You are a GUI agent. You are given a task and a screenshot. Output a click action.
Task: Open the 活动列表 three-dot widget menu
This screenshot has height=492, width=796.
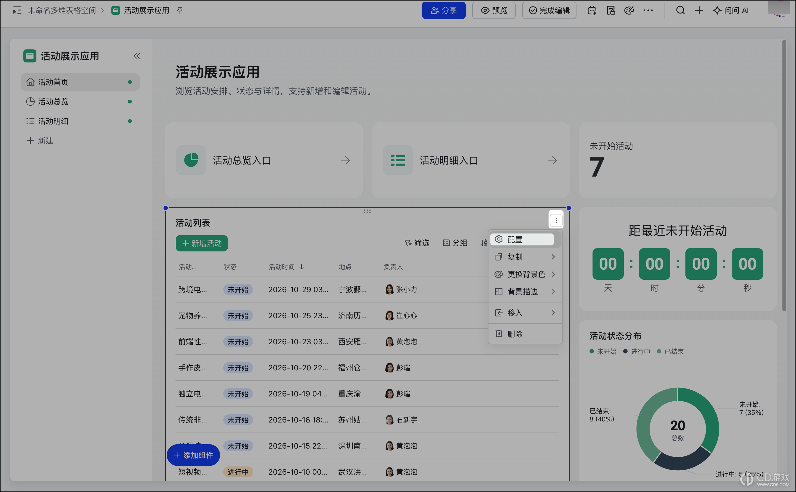556,221
